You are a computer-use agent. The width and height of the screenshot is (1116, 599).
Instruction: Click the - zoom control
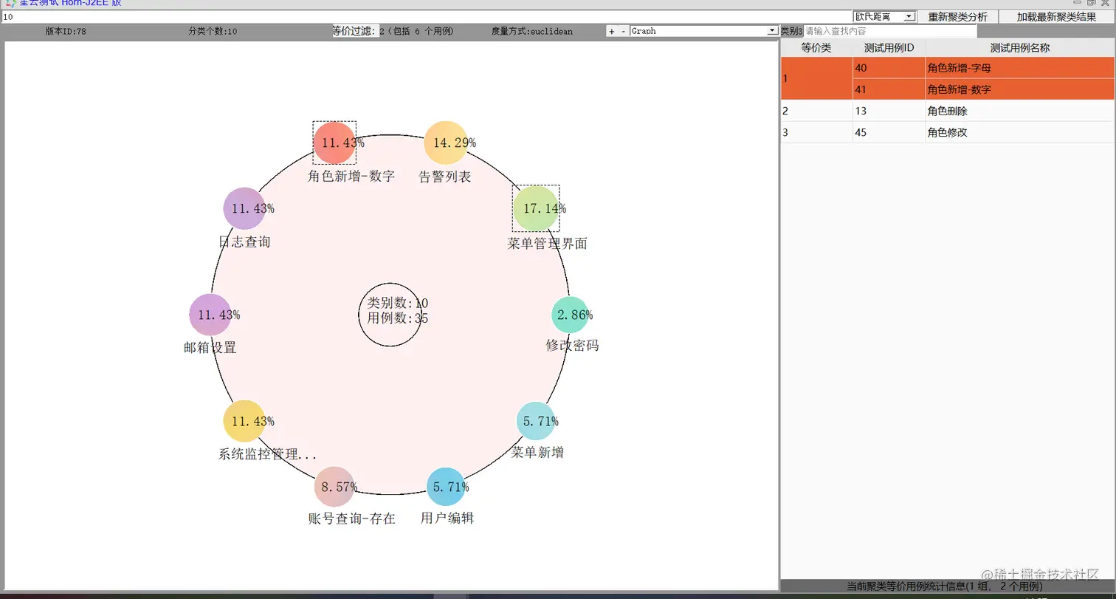pyautogui.click(x=623, y=31)
